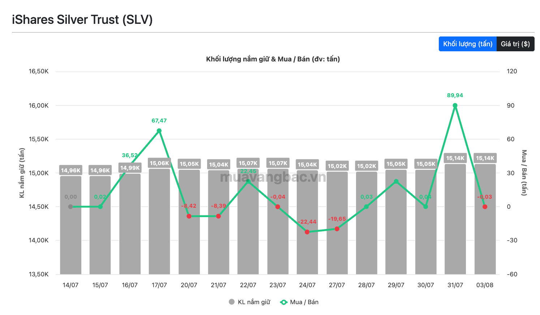Click the iShares Silver Trust (SLV) heading
Viewport: 540px width, 315px height.
(82, 20)
